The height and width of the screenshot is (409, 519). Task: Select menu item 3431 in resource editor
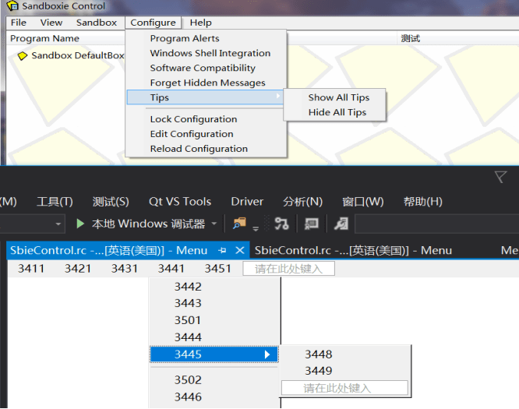(125, 268)
